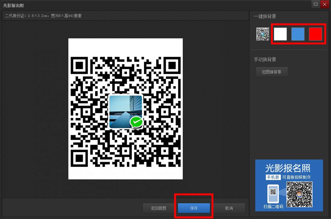Image resolution: width=331 pixels, height=219 pixels.
Task: Select the white background swatch
Action: pyautogui.click(x=280, y=34)
